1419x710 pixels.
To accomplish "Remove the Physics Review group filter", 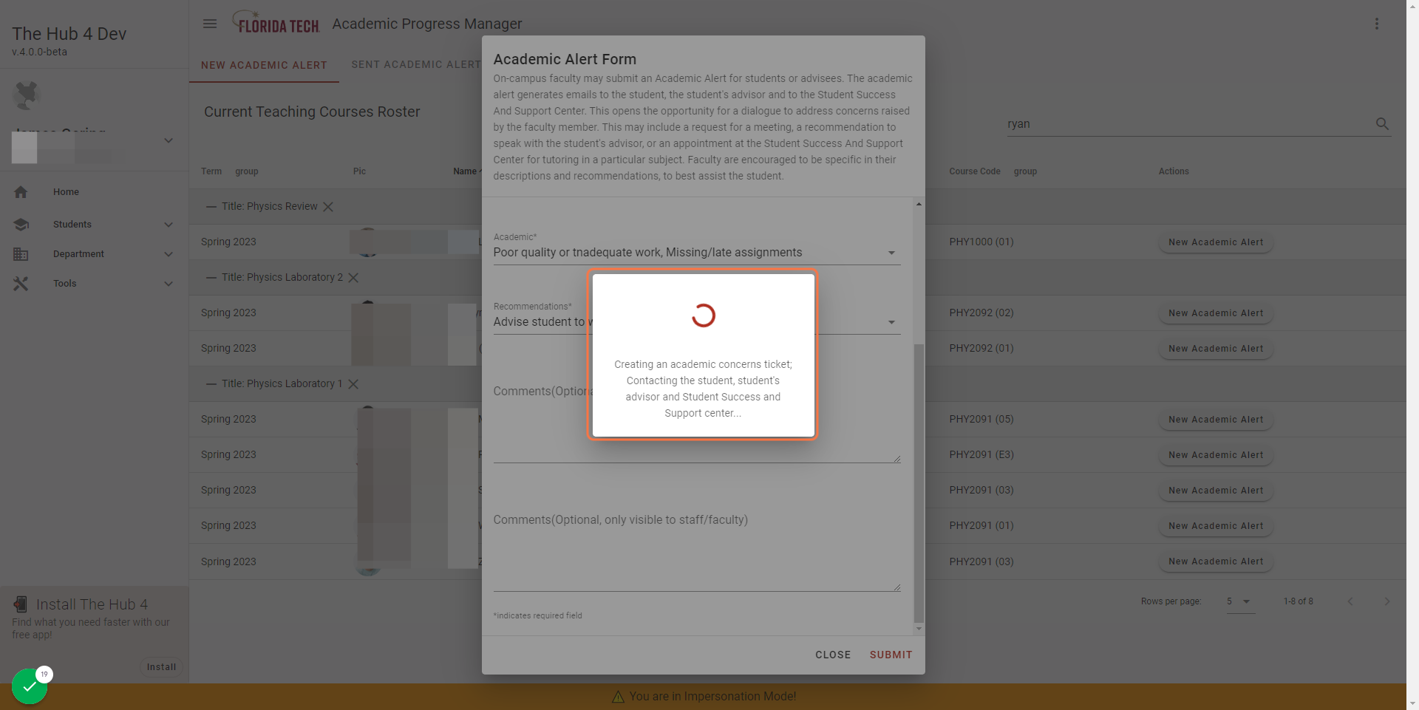I will [x=328, y=207].
